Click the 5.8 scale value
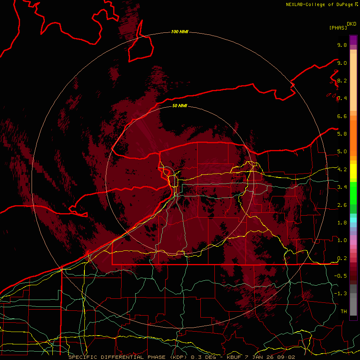The height and width of the screenshot is (360, 360). [342, 134]
